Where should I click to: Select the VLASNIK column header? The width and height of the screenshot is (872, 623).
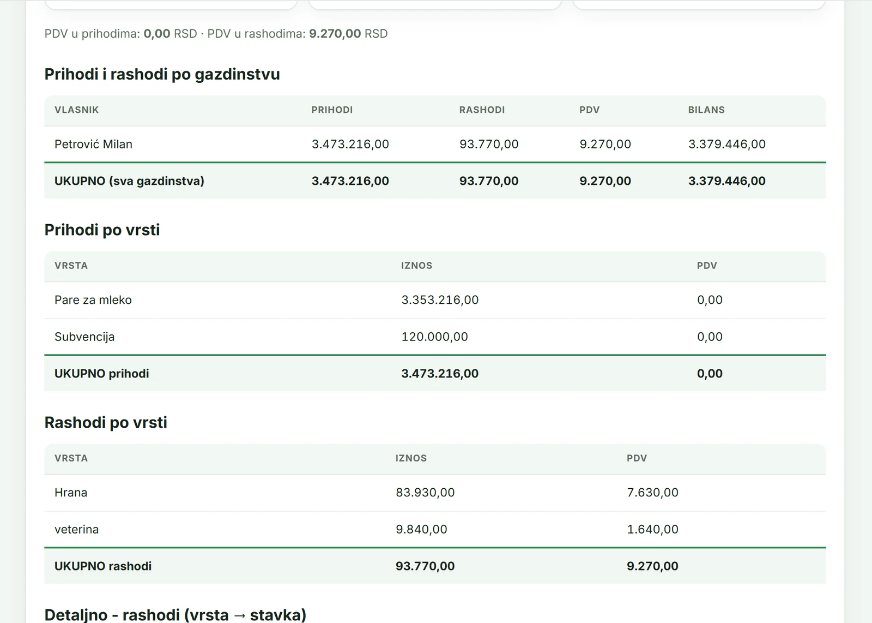(x=77, y=110)
